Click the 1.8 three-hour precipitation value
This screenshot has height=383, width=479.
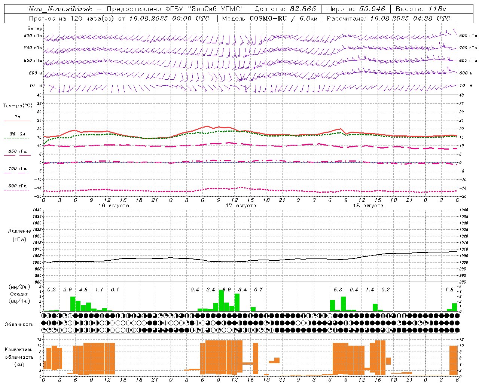tap(449, 289)
